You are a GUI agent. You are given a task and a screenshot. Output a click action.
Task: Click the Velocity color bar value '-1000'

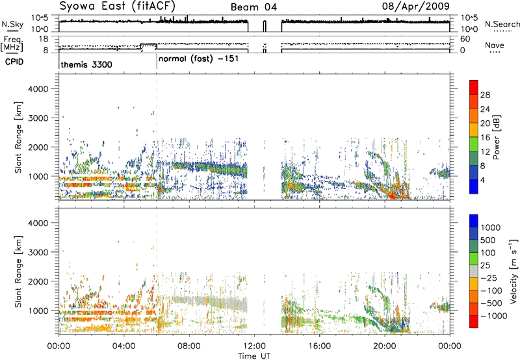tap(493, 316)
